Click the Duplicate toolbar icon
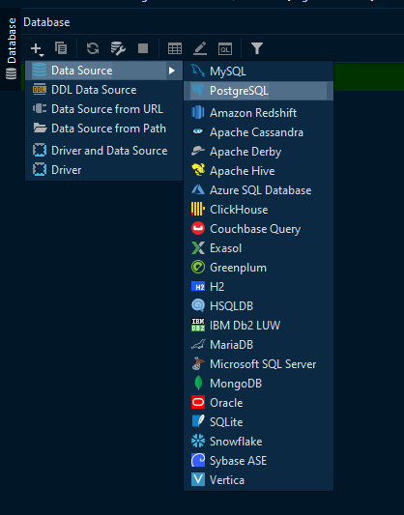This screenshot has width=404, height=515. click(61, 48)
